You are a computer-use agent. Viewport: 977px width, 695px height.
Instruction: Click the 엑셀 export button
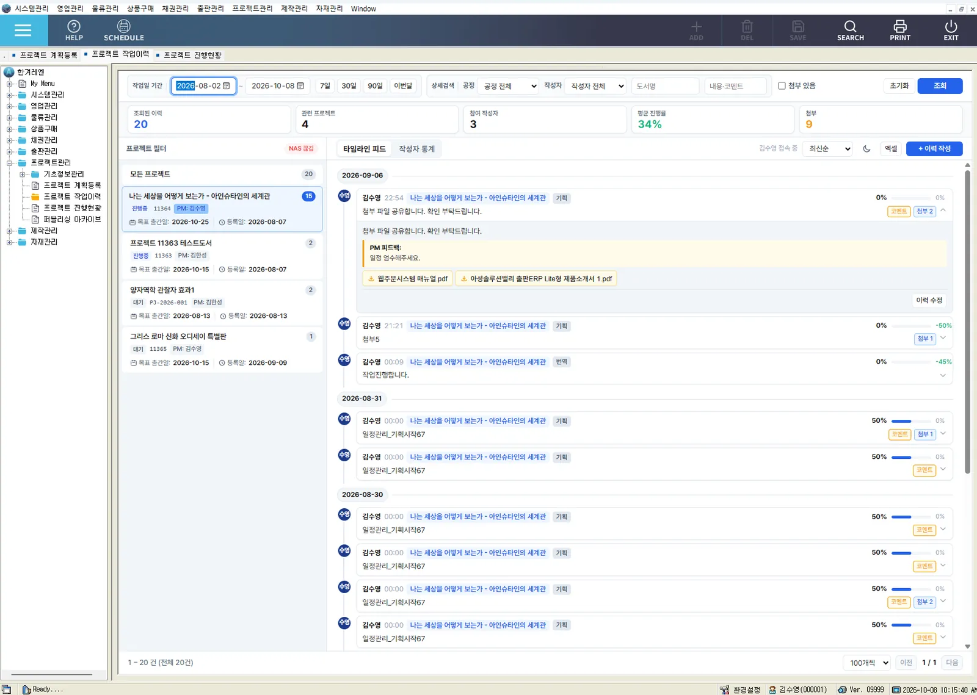coord(891,149)
